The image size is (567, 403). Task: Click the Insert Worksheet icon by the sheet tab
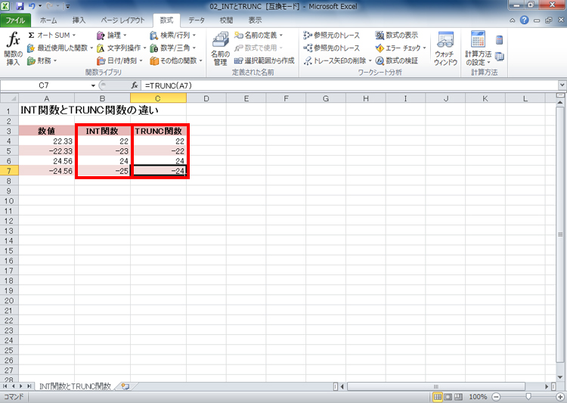click(x=125, y=386)
